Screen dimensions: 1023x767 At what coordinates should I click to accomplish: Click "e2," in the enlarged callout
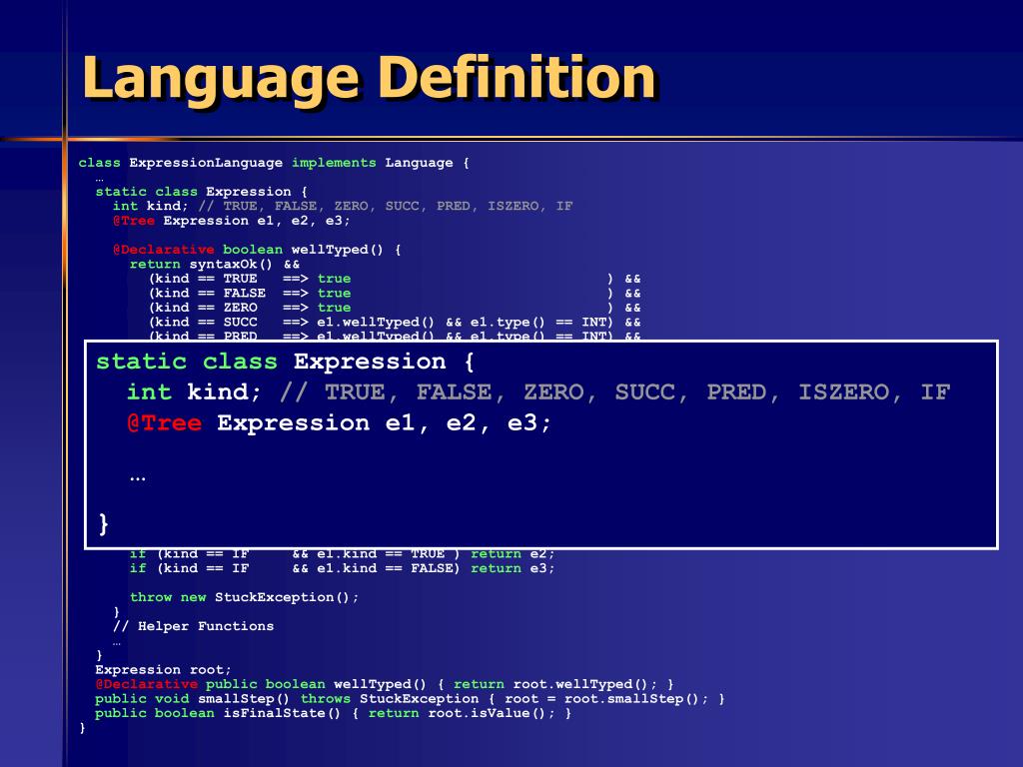[x=469, y=423]
